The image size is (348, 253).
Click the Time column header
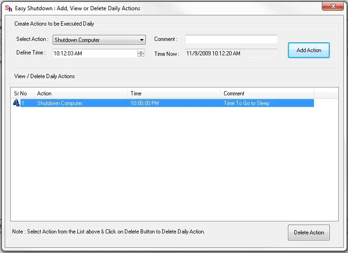[x=173, y=93]
